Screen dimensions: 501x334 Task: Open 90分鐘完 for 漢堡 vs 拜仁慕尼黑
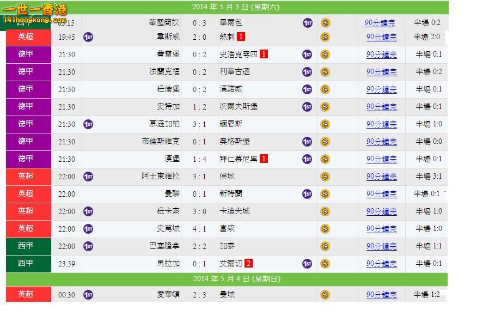382,159
